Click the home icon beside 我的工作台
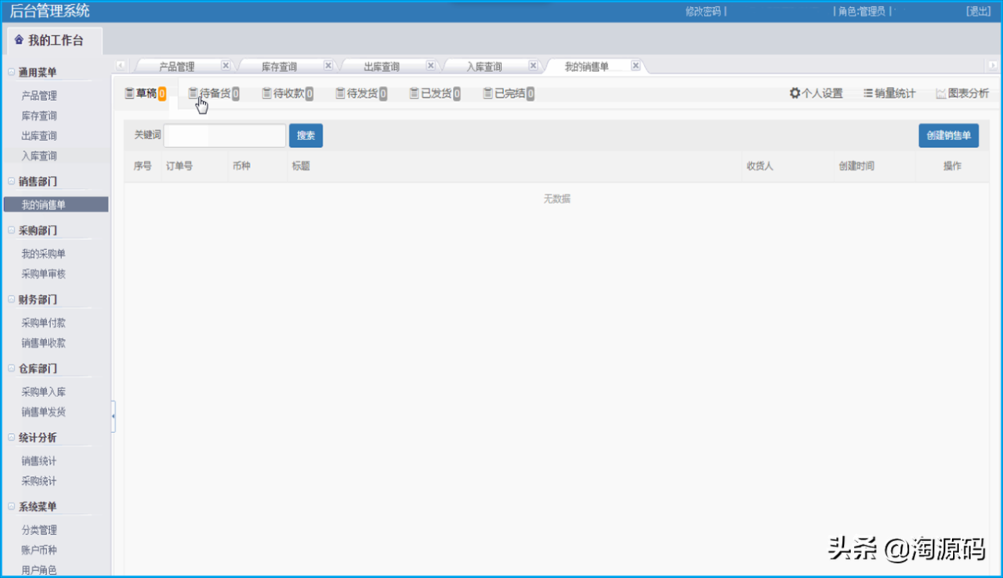This screenshot has width=1003, height=578. click(x=19, y=40)
